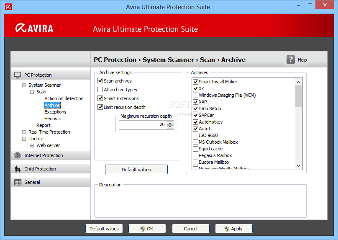Select Archive in the tree
The width and height of the screenshot is (338, 240).
[x=52, y=105]
